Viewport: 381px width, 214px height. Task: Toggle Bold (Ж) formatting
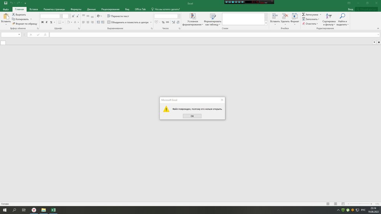point(42,22)
